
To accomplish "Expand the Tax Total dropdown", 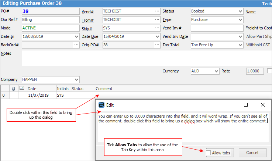I will tap(240, 45).
